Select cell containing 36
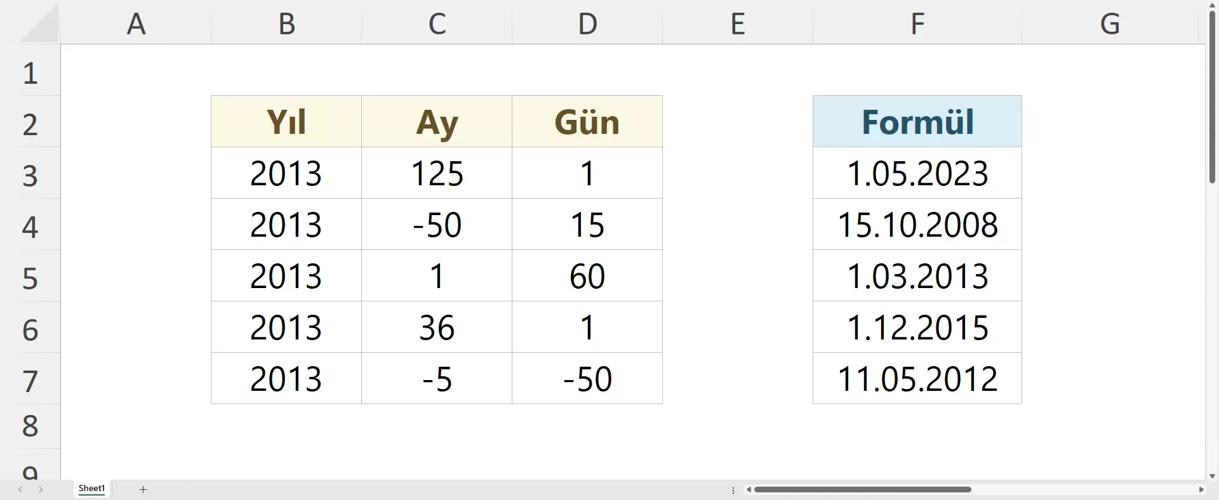Viewport: 1219px width, 500px height. [437, 327]
